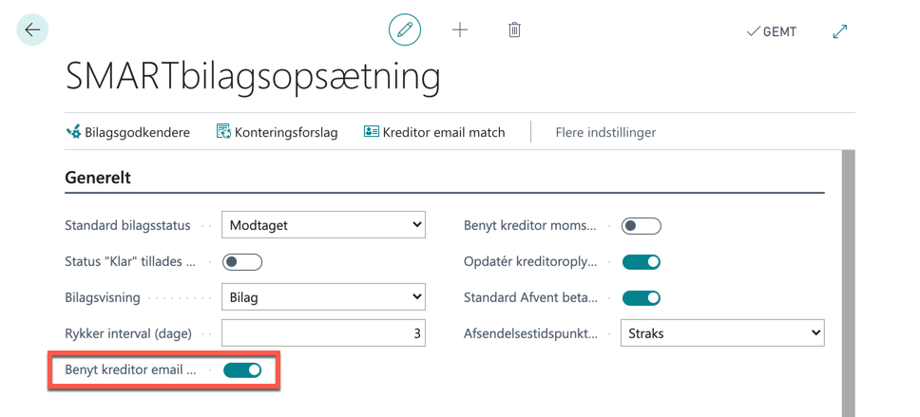
Task: Turn off Opdatér kreditoroplysninger switch
Action: pyautogui.click(x=642, y=261)
